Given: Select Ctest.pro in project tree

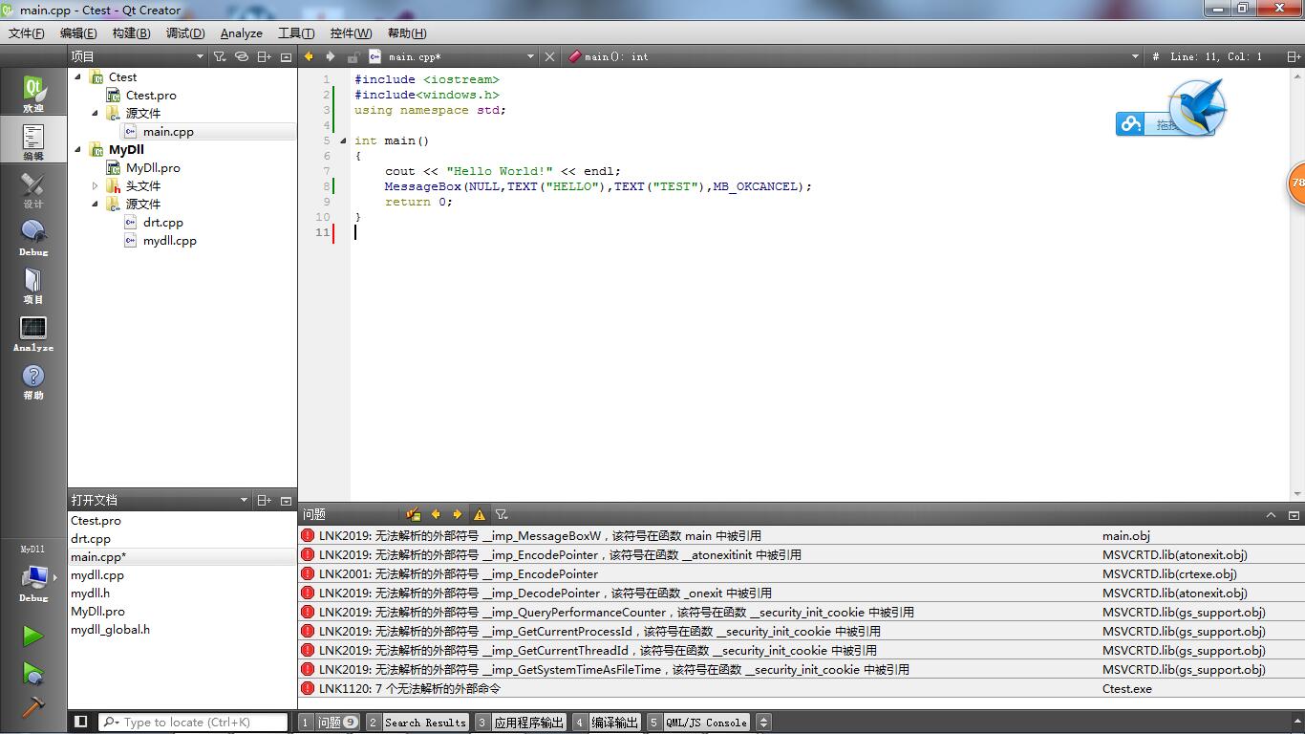Looking at the screenshot, I should 151,95.
